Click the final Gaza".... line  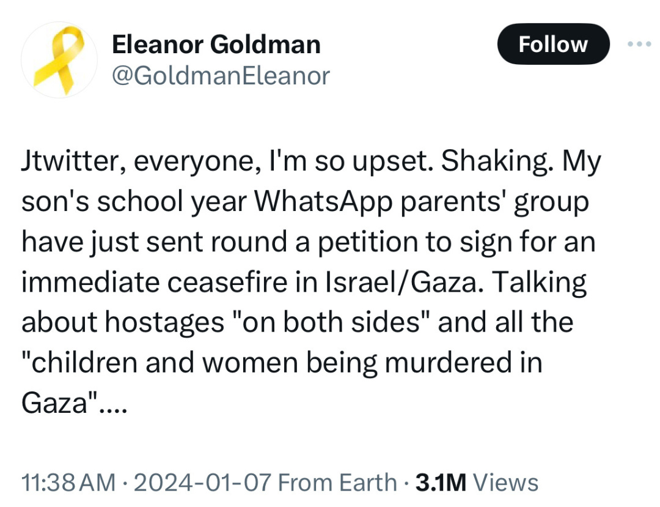pyautogui.click(x=74, y=402)
